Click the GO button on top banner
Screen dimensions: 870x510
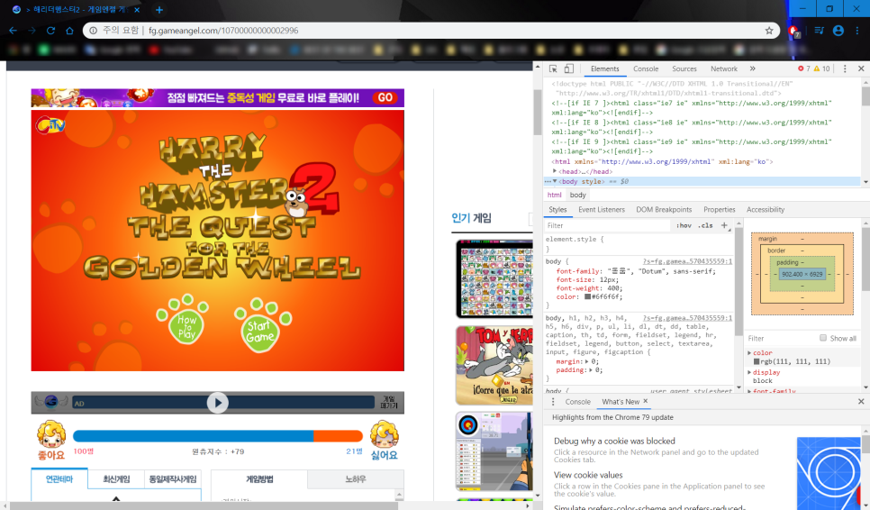[x=385, y=97]
